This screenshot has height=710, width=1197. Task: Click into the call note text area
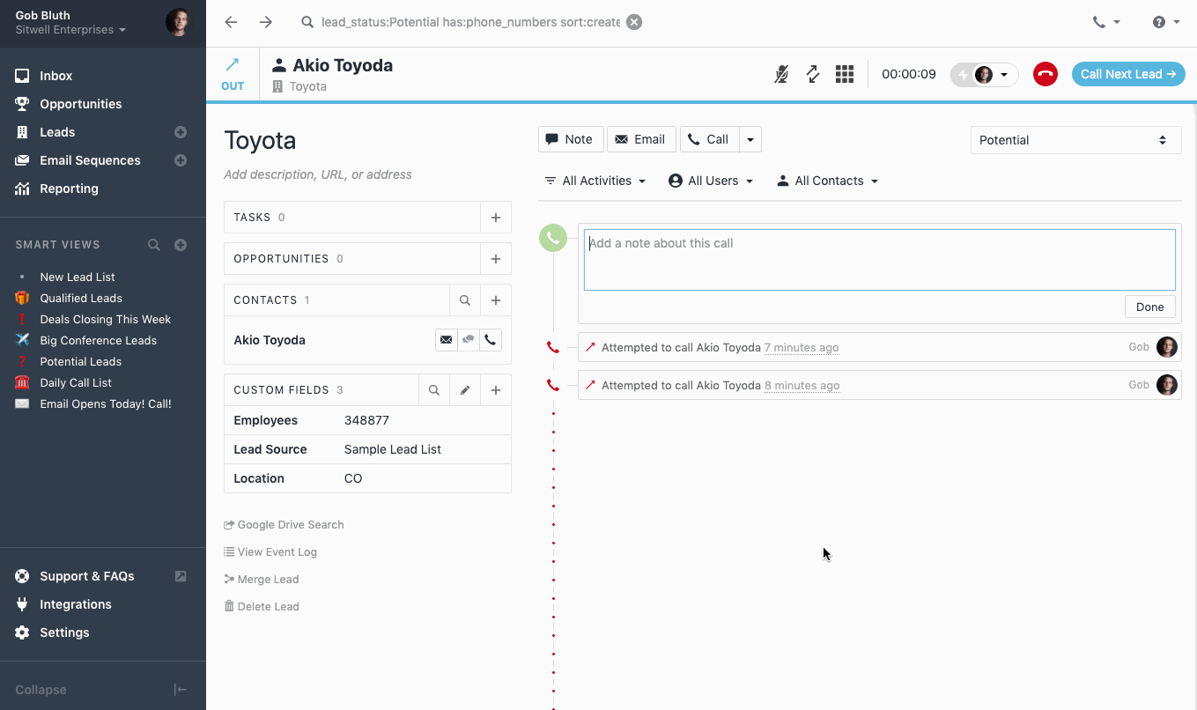point(879,260)
